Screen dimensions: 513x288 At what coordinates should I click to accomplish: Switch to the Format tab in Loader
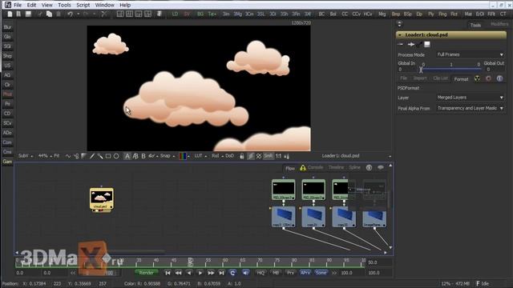click(x=461, y=78)
